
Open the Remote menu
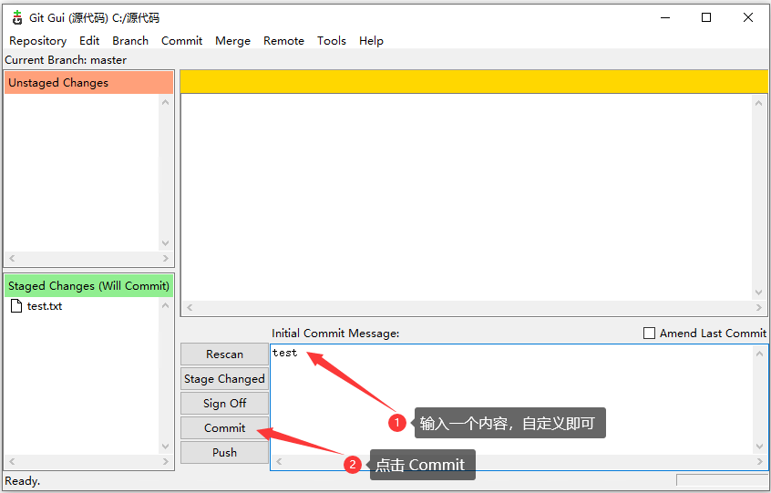(x=283, y=41)
